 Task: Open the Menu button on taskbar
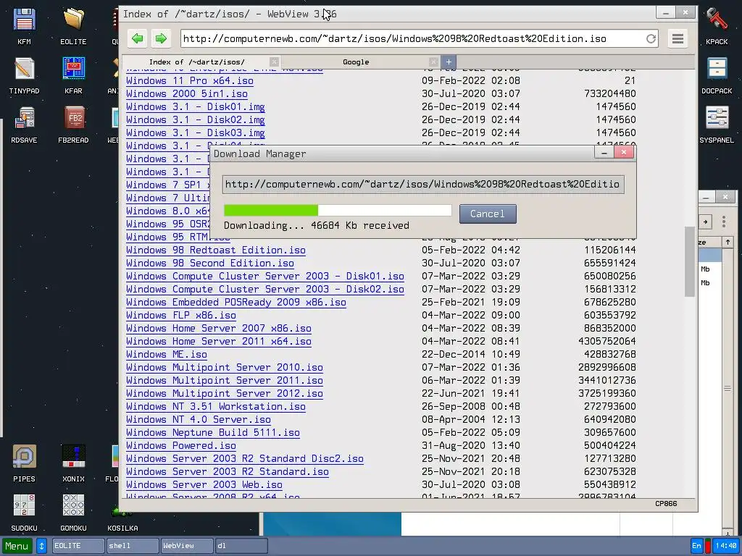tap(17, 546)
